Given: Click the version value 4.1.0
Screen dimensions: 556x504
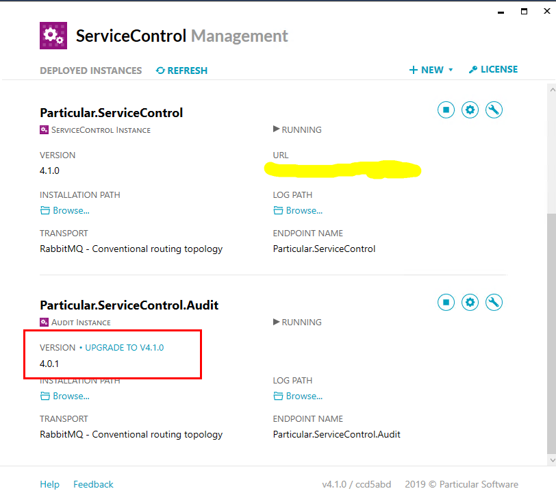Looking at the screenshot, I should click(x=49, y=171).
